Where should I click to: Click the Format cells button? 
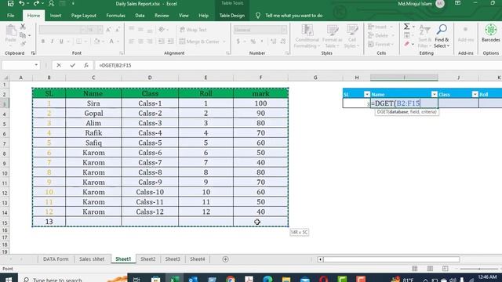381,44
